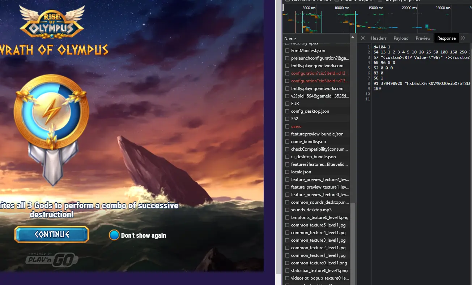This screenshot has width=472, height=285.
Task: Select features?features=filtervalid... request
Action: pos(316,164)
